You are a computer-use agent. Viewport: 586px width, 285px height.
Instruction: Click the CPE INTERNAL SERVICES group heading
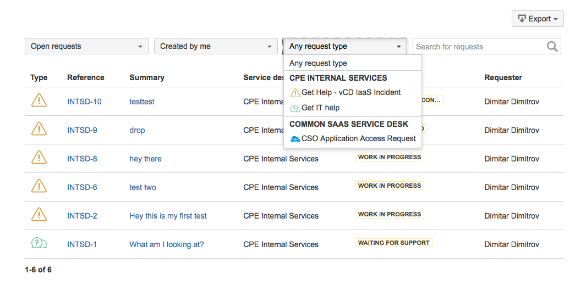[338, 78]
